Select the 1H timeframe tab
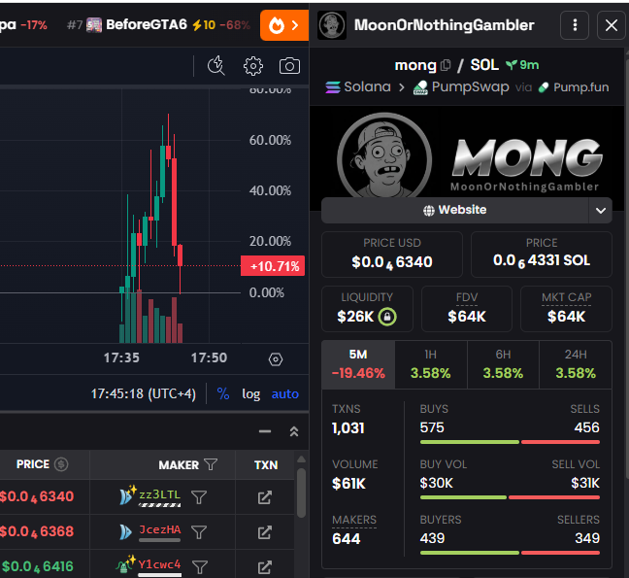Viewport: 629px width, 578px height. [x=431, y=364]
